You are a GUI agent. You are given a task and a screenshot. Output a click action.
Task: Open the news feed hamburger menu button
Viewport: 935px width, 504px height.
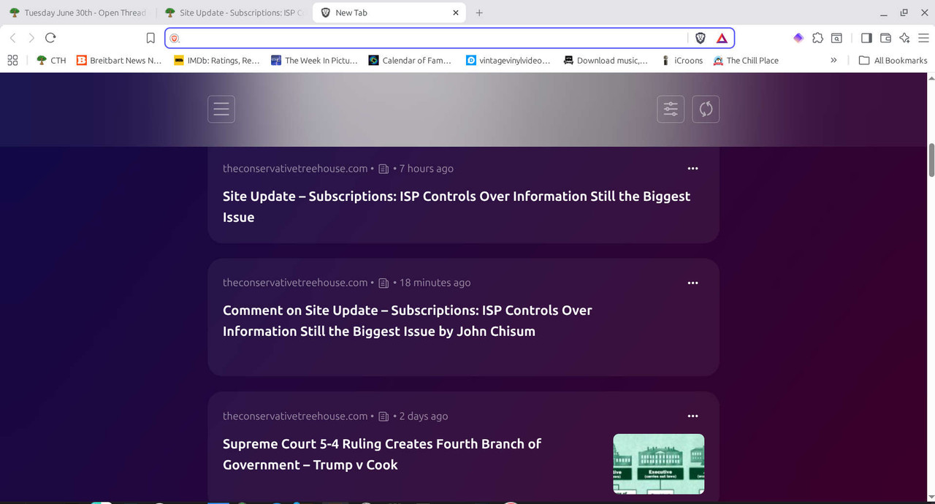[x=221, y=110]
